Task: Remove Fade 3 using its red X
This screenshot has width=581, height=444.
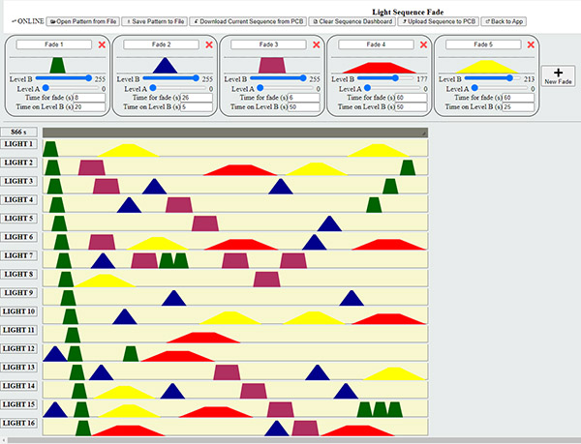Action: point(317,44)
